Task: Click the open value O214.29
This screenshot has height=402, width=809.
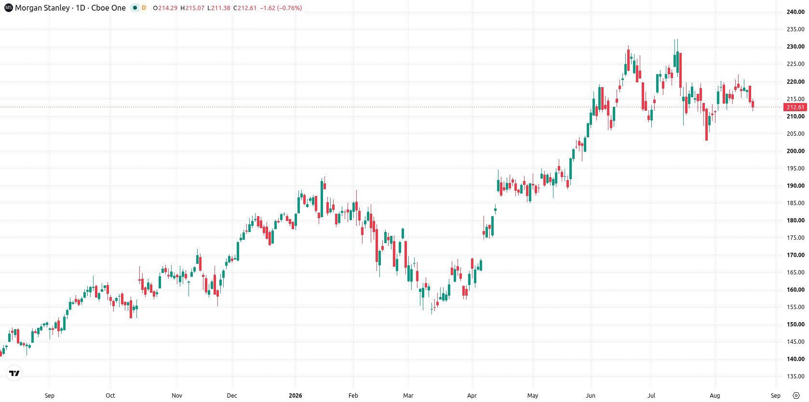Action: tap(165, 8)
